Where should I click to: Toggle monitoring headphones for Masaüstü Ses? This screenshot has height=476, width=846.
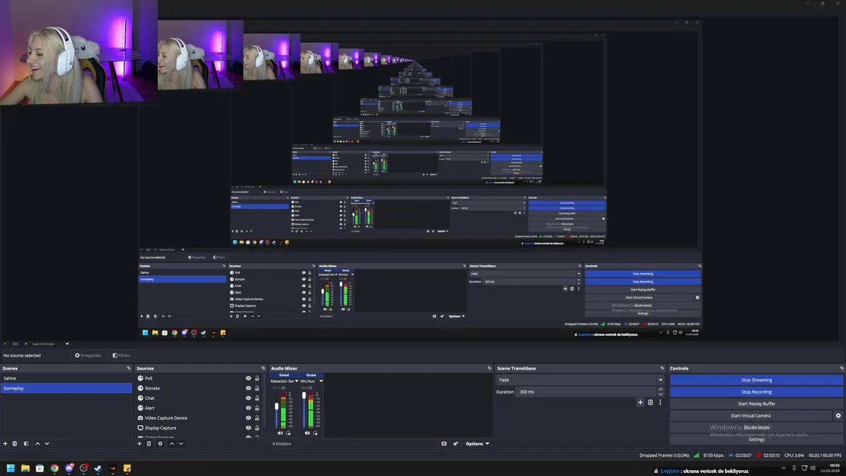click(x=288, y=433)
